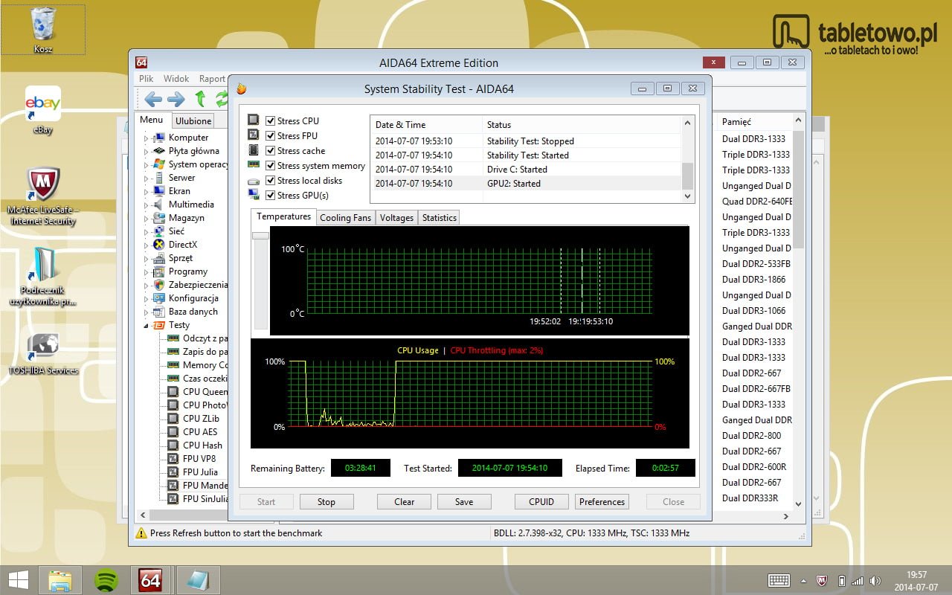
Task: Disable the Stress GPU(s) checkbox
Action: point(271,195)
